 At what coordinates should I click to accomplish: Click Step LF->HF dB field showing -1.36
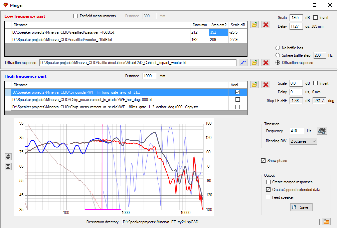point(296,101)
